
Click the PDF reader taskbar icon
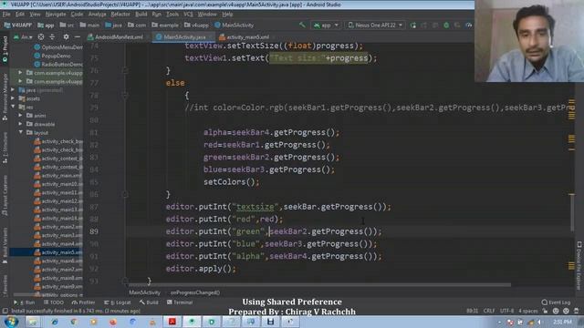pyautogui.click(x=172, y=322)
